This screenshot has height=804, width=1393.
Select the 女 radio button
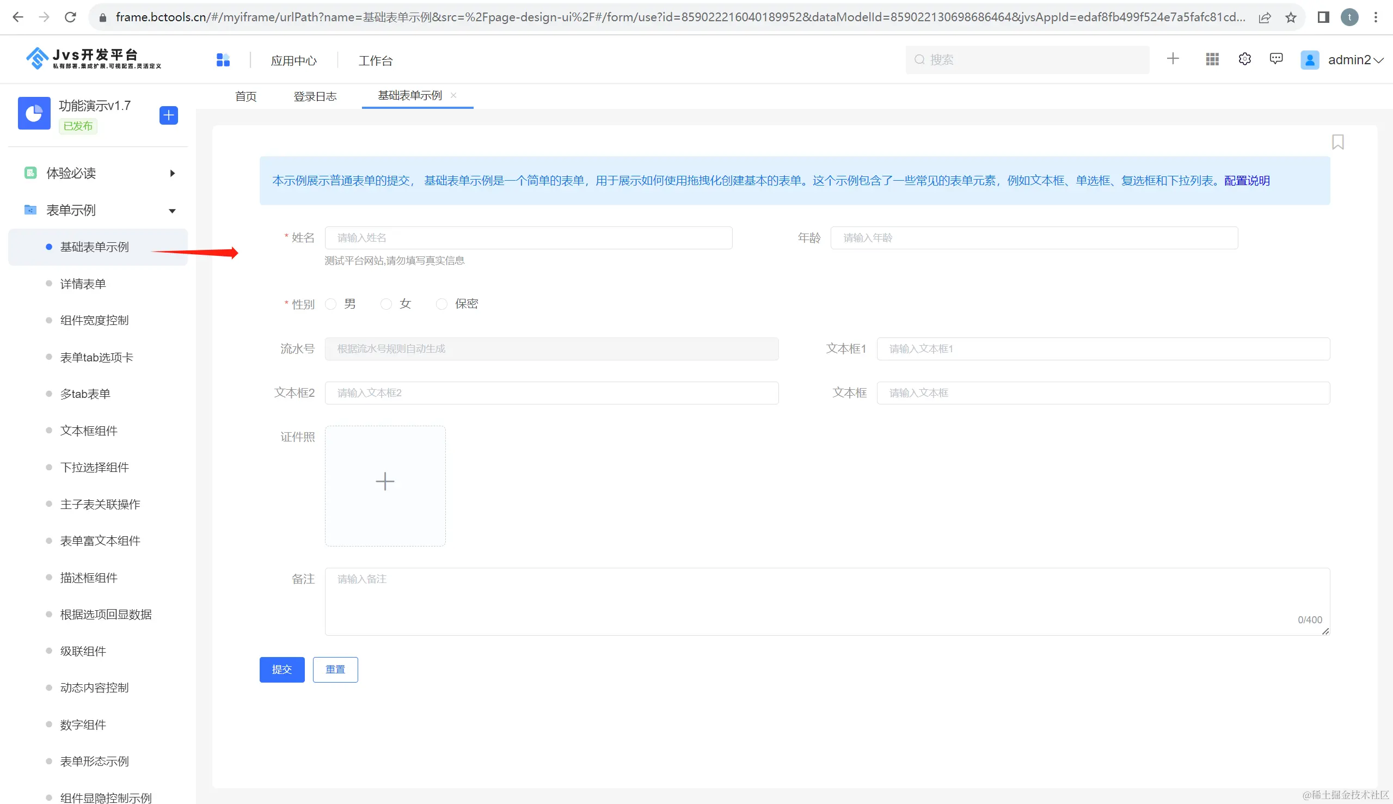point(386,304)
